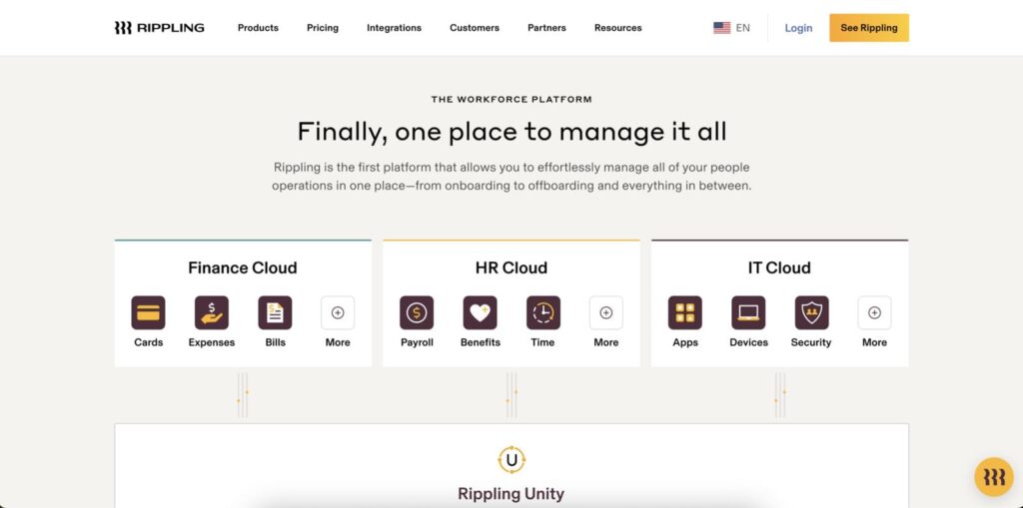
Task: Click the Apps grid icon
Action: (685, 312)
